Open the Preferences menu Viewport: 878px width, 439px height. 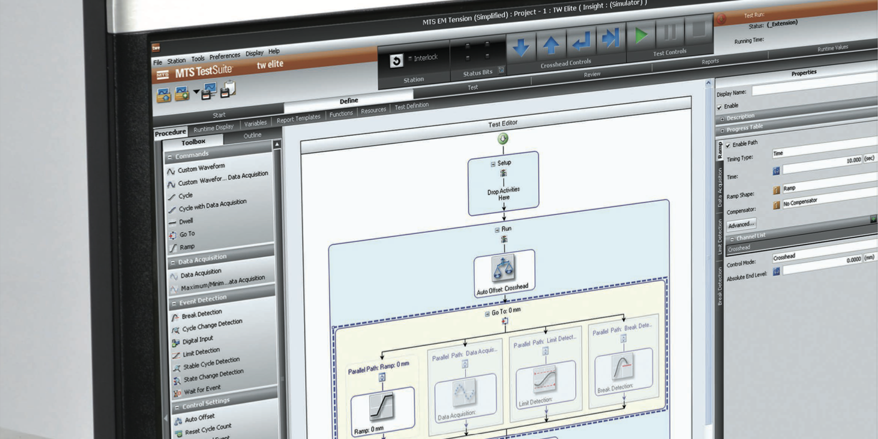[224, 56]
